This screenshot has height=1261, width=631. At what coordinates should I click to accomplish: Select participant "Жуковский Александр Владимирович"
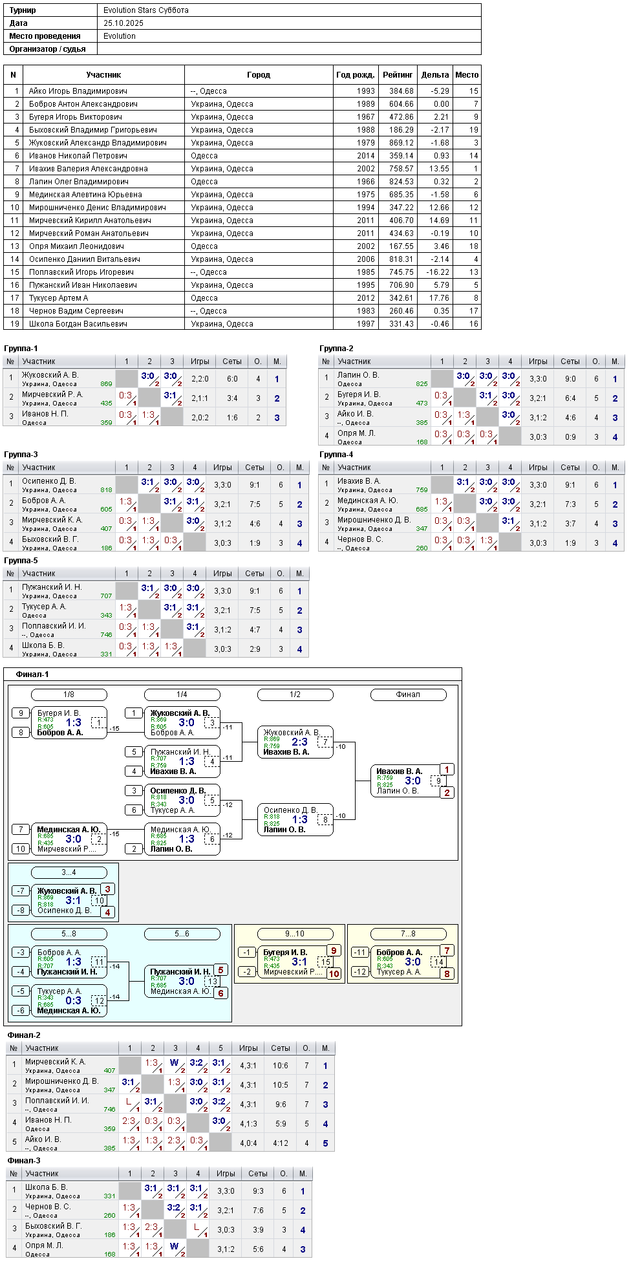pyautogui.click(x=98, y=143)
